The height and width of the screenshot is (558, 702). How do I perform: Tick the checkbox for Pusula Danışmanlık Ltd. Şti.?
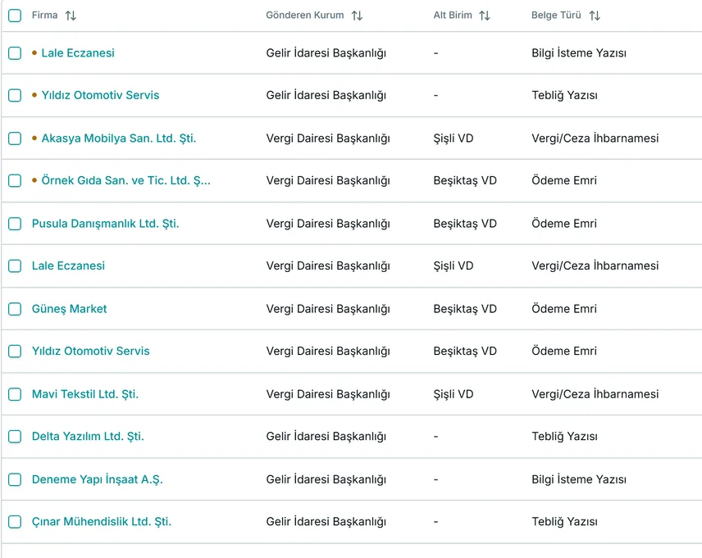click(x=15, y=224)
